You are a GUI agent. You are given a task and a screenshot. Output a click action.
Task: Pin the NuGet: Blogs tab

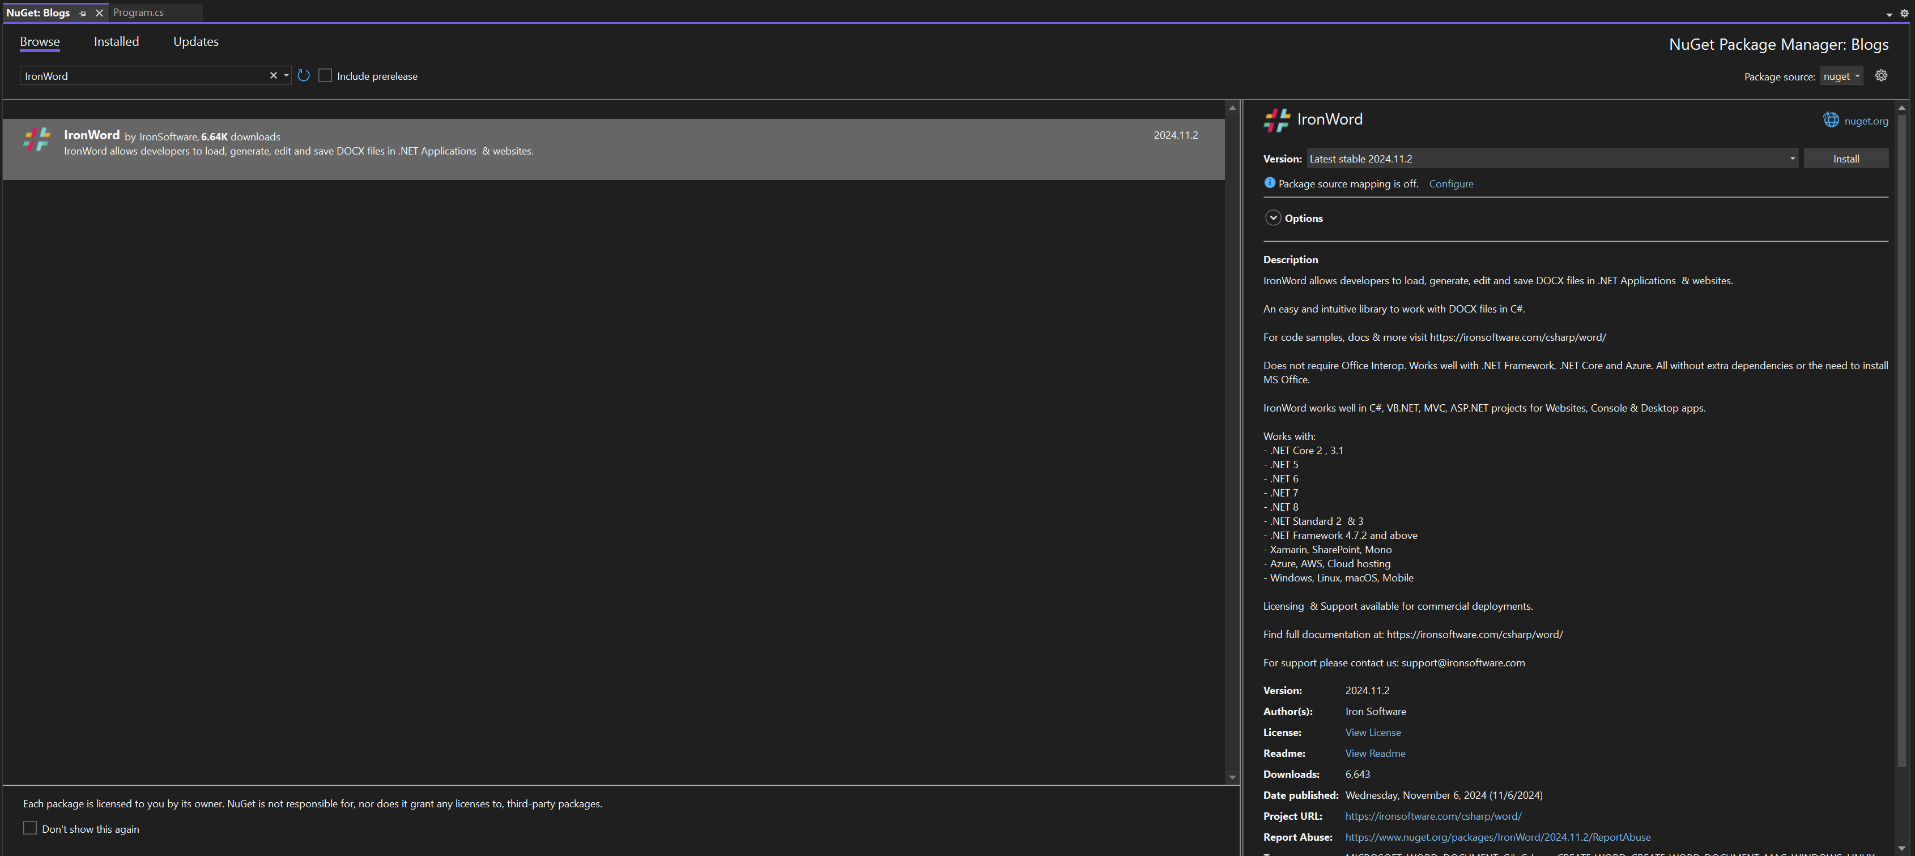click(x=83, y=14)
